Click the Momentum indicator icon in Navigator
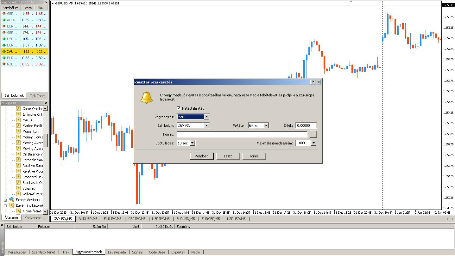 click(x=18, y=131)
